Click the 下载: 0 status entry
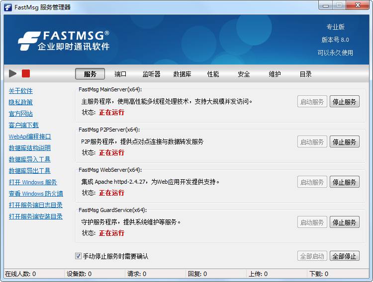The width and height of the screenshot is (373, 282). (319, 274)
